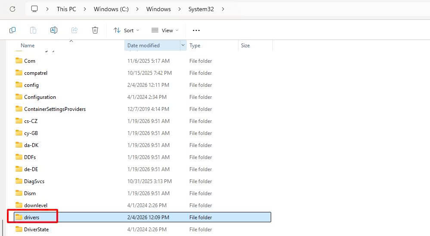
Task: Select the DiagSvcs folder
Action: tap(142, 181)
